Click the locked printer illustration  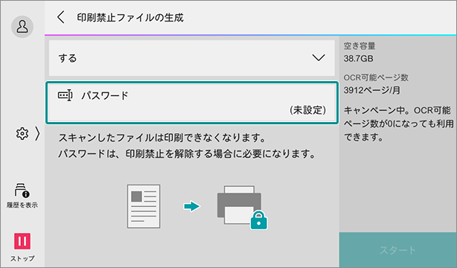click(242, 208)
